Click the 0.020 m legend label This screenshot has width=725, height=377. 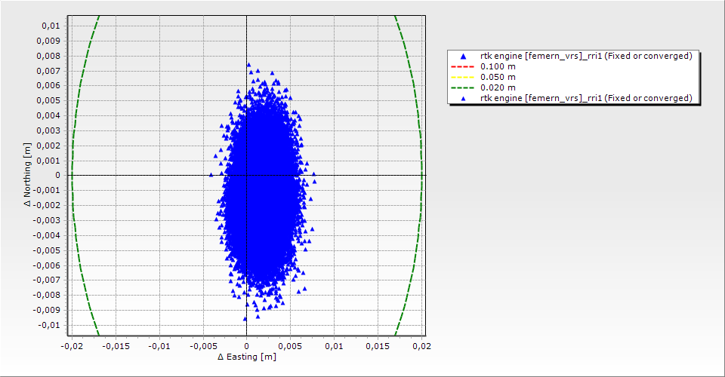pyautogui.click(x=498, y=88)
